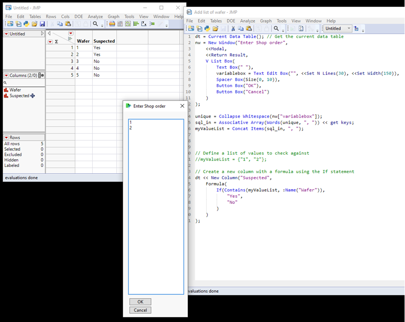The height and width of the screenshot is (322, 405).
Task: Click Fit Model icon in Untitled window toolbar
Action: 152,24
